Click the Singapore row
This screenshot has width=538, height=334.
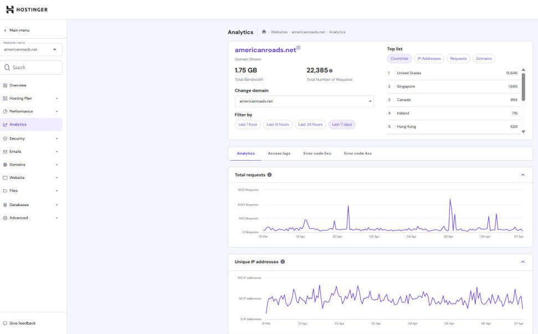point(453,86)
